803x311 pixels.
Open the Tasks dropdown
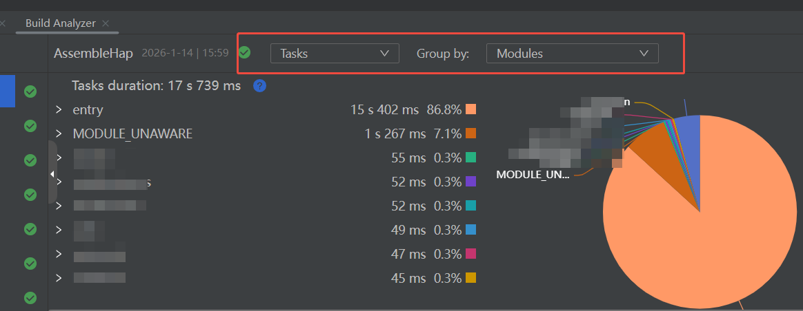(x=335, y=53)
